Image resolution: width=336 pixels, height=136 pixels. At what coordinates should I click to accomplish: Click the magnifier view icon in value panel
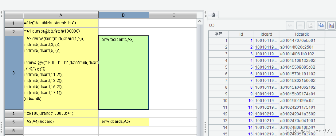[311, 25]
